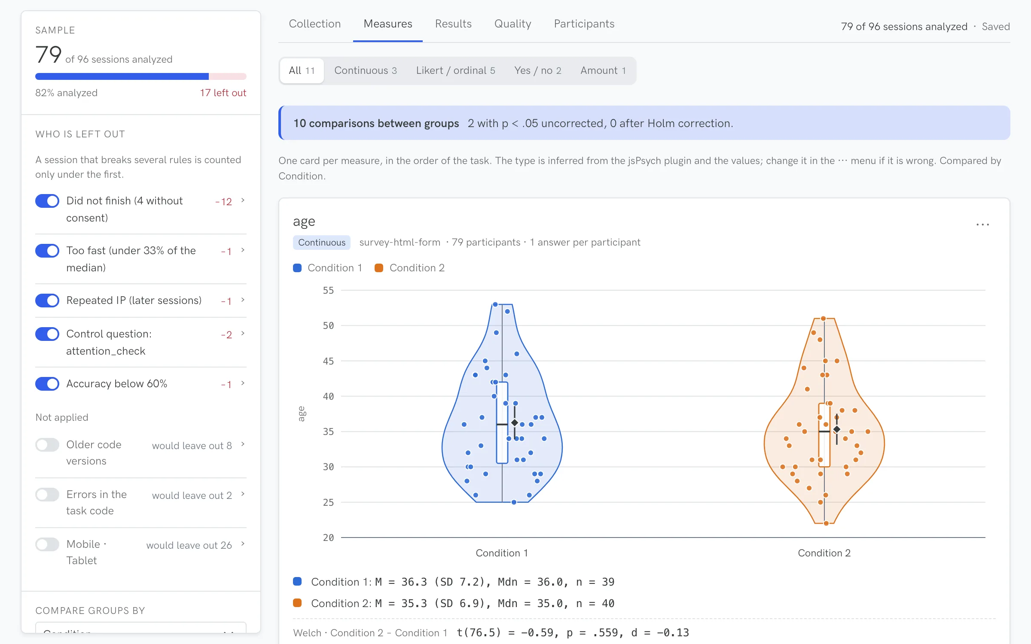Filter measures by Amount 1
The image size is (1031, 644).
tap(603, 71)
